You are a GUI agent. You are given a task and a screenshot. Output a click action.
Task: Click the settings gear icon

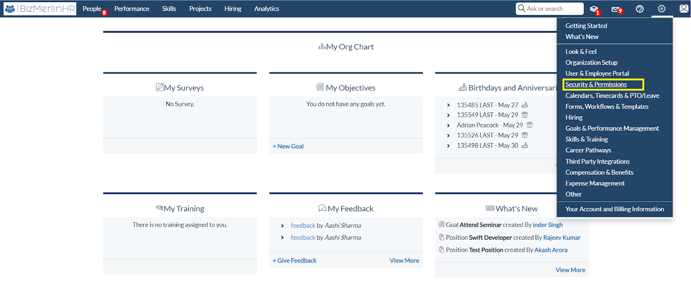click(662, 9)
